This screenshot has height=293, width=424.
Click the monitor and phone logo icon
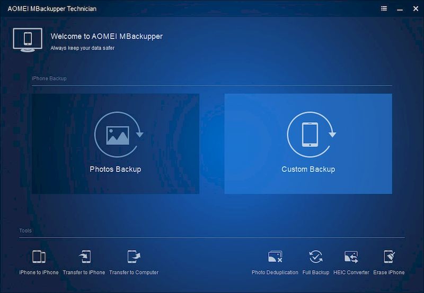pyautogui.click(x=28, y=40)
